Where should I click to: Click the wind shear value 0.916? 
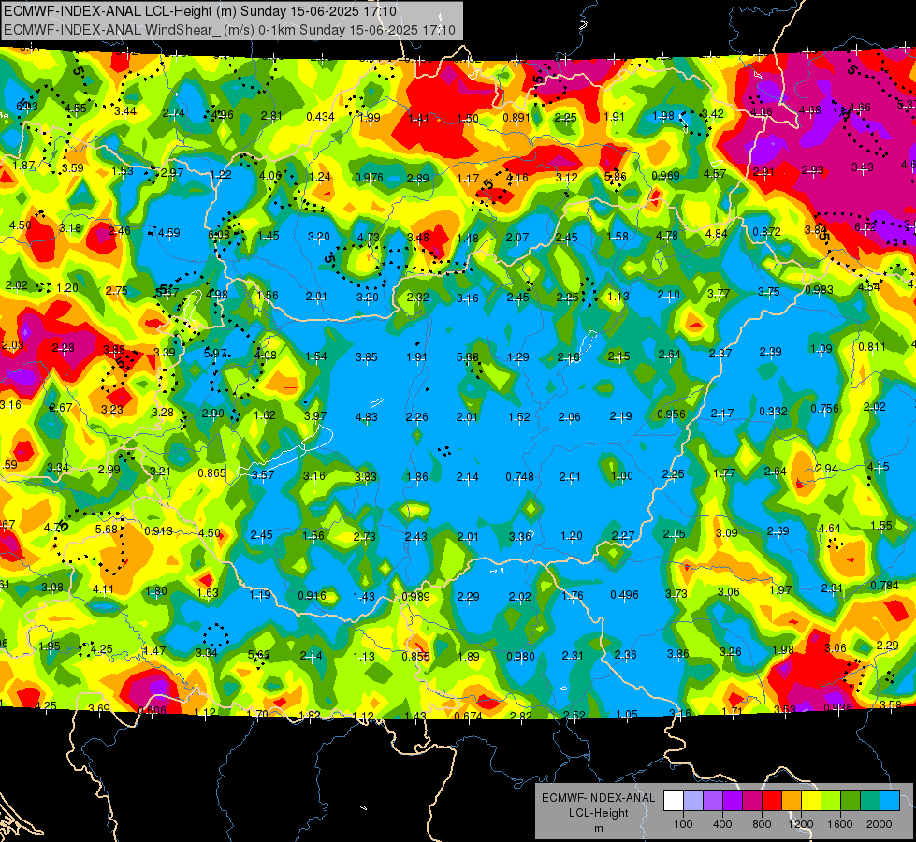click(x=312, y=596)
